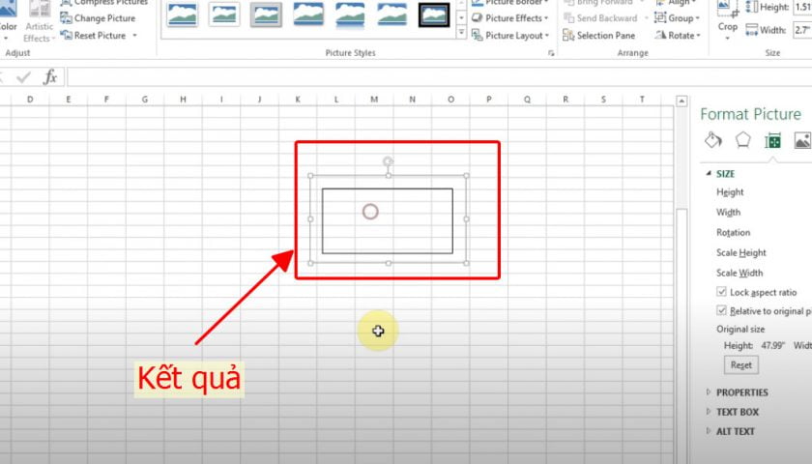Expand the PROPERTIES section
812x464 pixels.
coord(741,392)
